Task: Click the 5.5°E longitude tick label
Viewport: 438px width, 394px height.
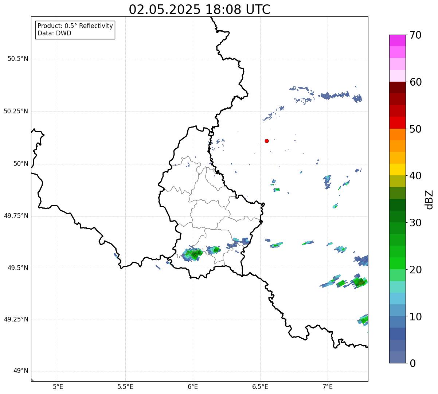Action: click(x=126, y=387)
